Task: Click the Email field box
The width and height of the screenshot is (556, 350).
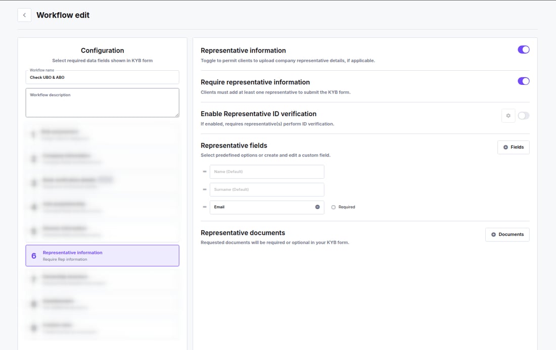Action: 267,207
